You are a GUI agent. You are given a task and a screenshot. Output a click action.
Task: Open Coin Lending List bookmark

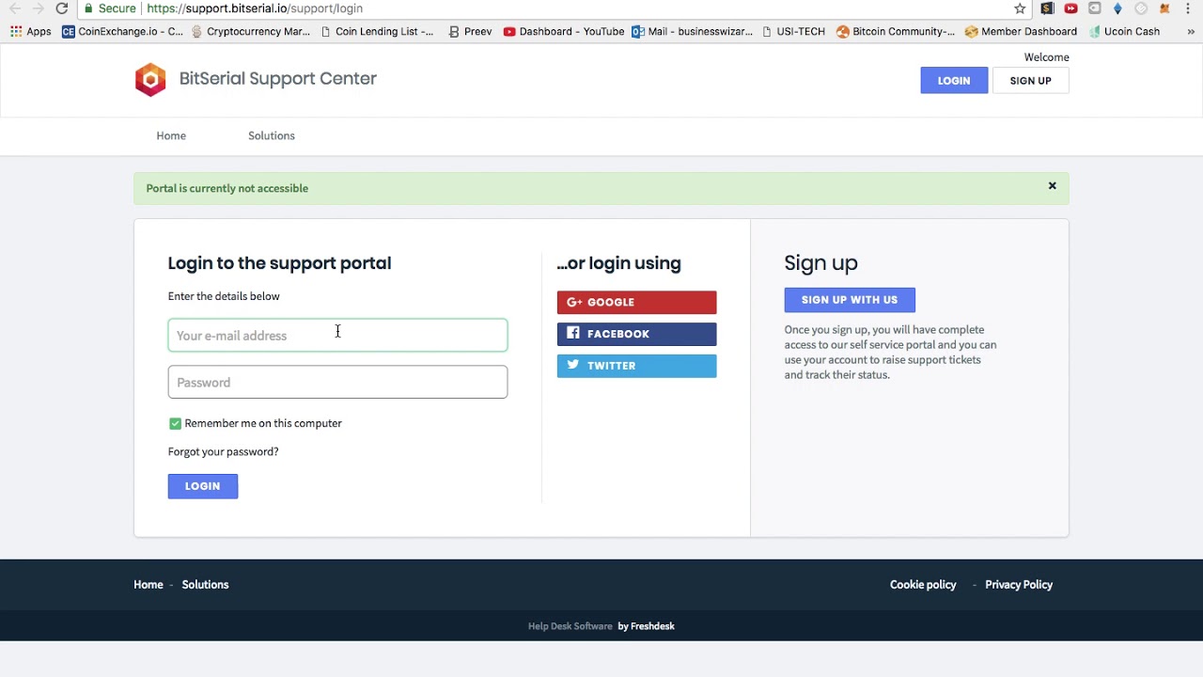point(377,31)
